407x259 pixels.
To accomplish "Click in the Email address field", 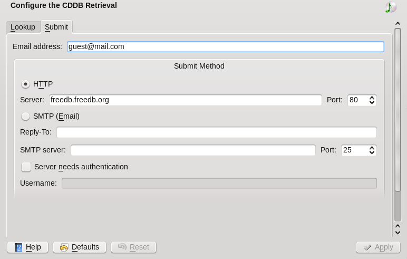I will point(225,46).
